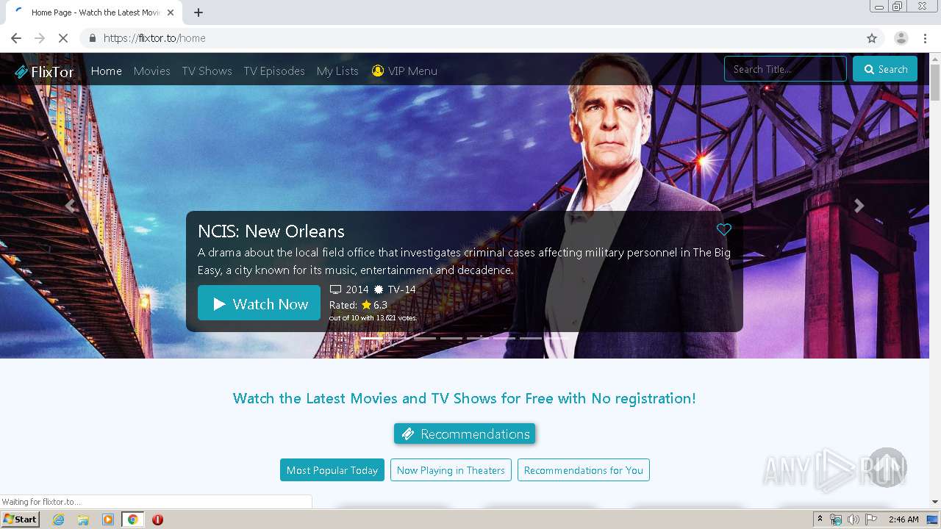This screenshot has height=529, width=941.
Task: Add NCIS: New Orleans to favorites heart
Action: 724,229
